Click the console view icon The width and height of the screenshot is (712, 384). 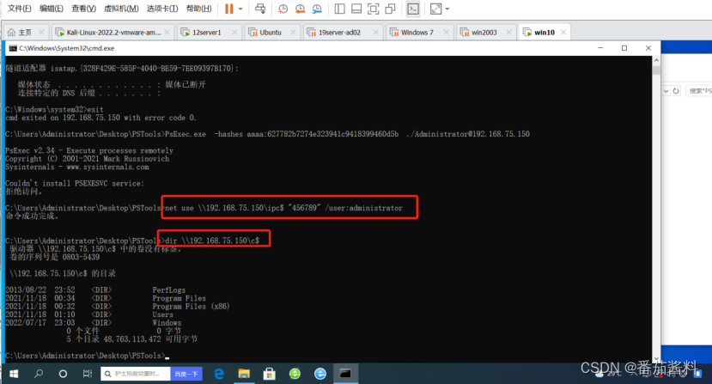(x=413, y=9)
